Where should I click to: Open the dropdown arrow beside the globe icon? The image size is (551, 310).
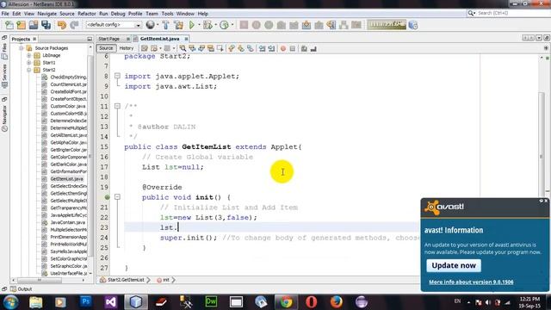coord(157,25)
